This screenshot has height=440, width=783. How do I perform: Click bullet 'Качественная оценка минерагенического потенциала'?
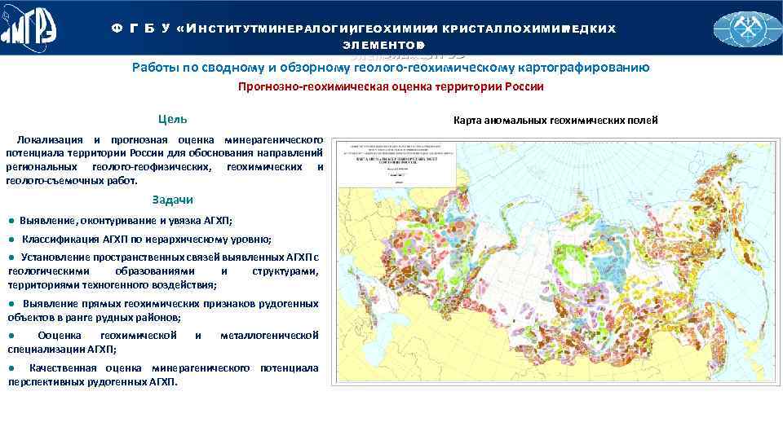coord(163,375)
